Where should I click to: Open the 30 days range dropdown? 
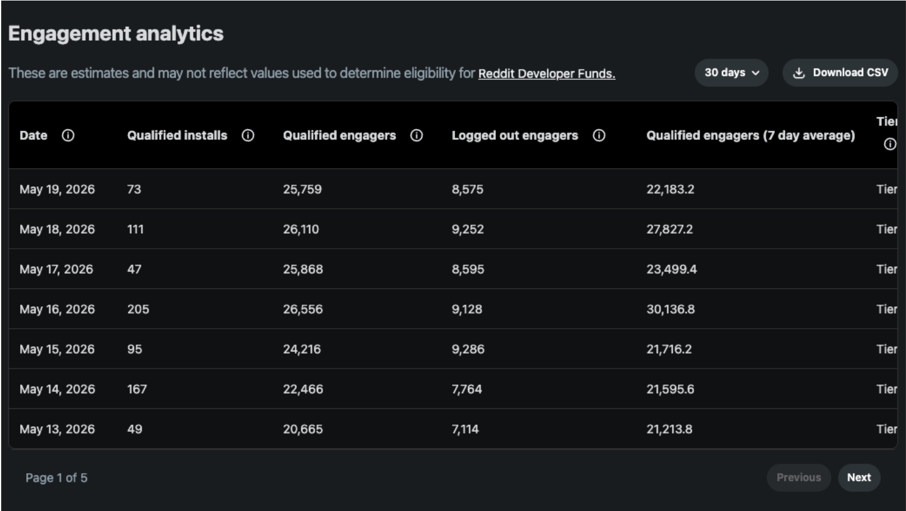[x=731, y=73]
